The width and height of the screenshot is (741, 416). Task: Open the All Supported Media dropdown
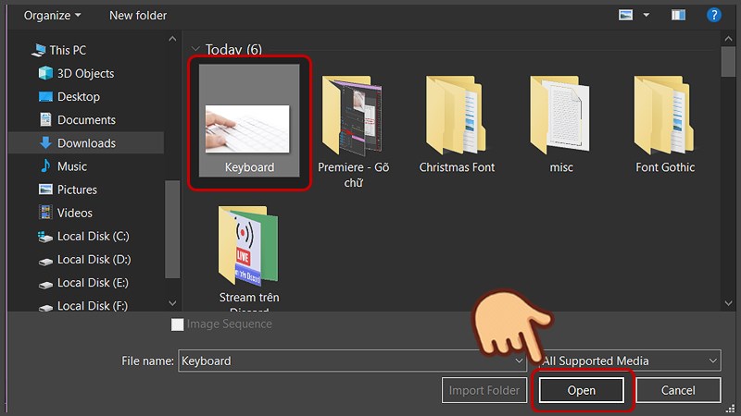[630, 361]
